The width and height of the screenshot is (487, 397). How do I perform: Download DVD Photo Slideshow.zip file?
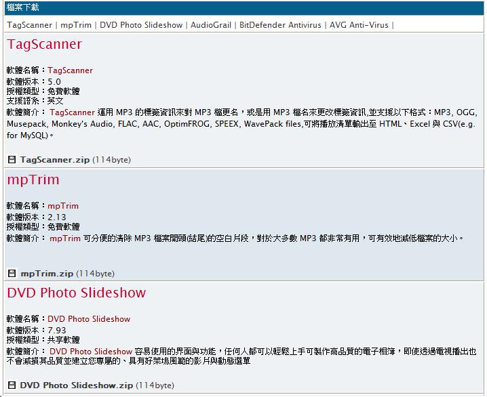pos(77,385)
